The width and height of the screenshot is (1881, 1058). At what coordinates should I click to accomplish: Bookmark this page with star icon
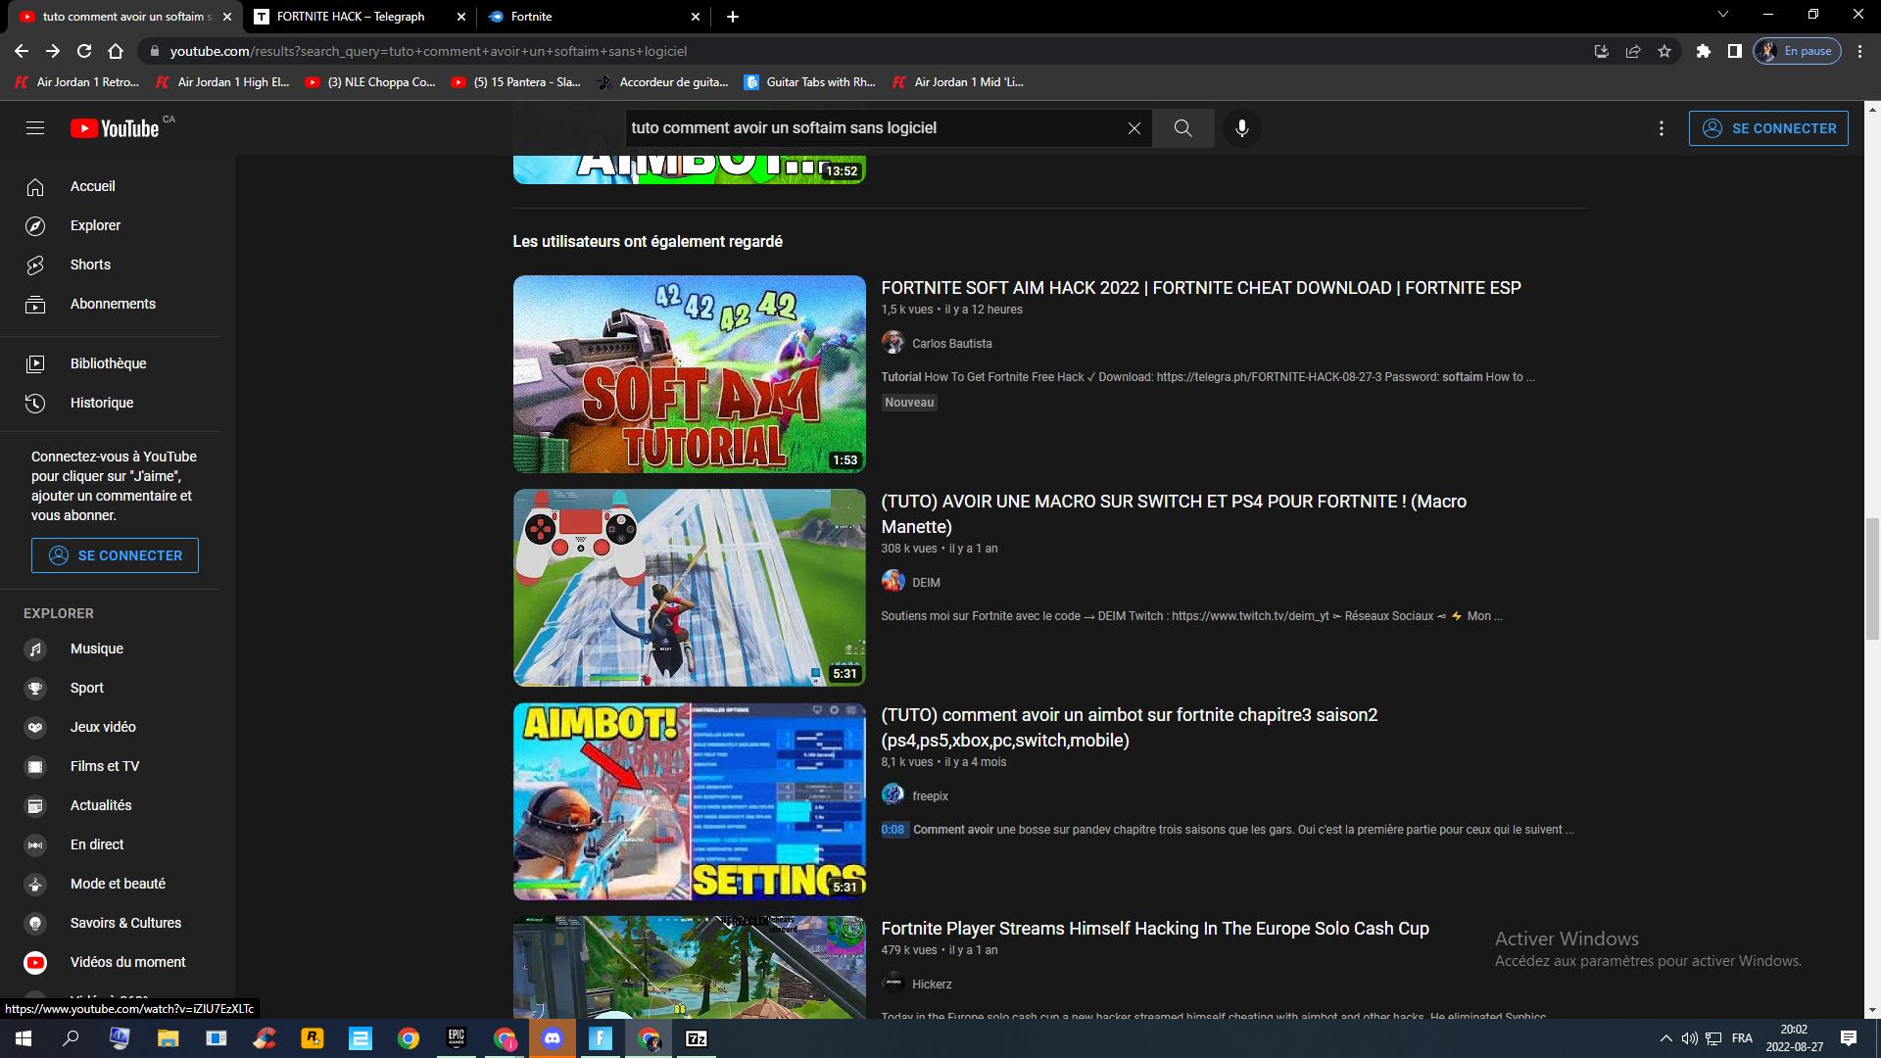[x=1664, y=51]
